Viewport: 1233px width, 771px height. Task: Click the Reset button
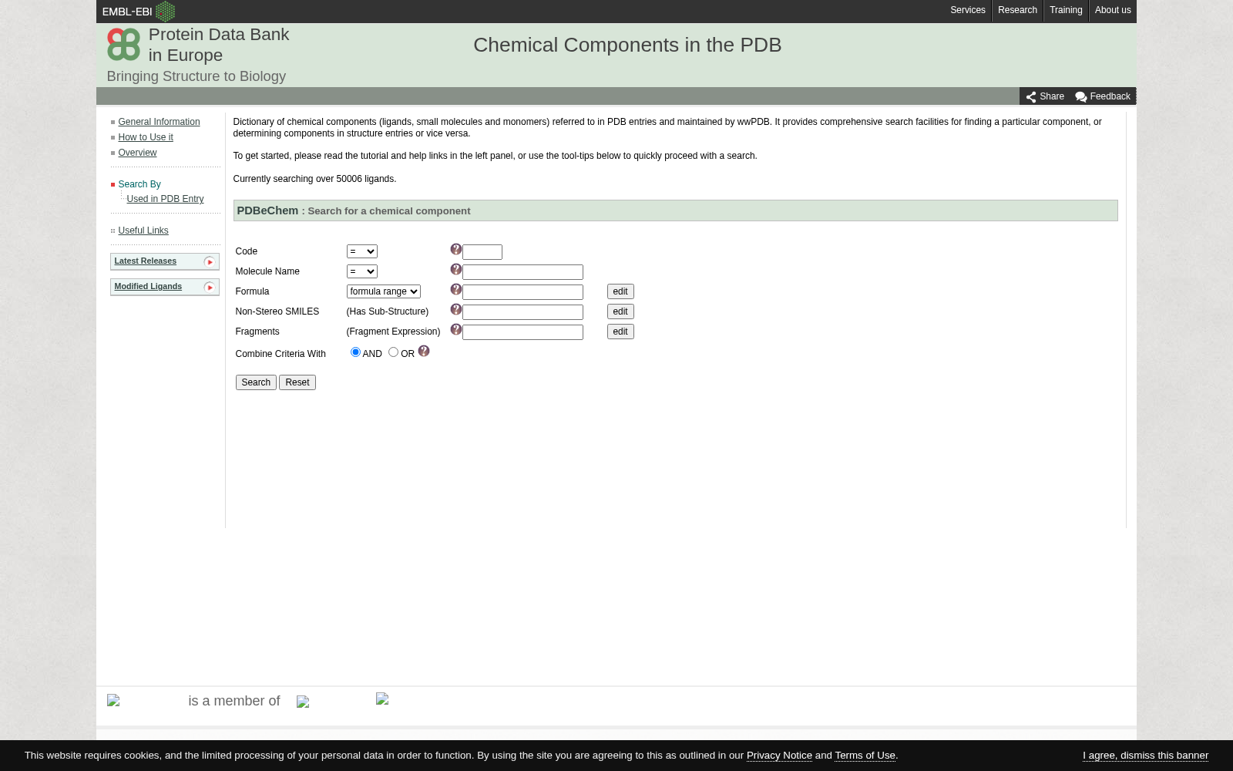click(297, 382)
